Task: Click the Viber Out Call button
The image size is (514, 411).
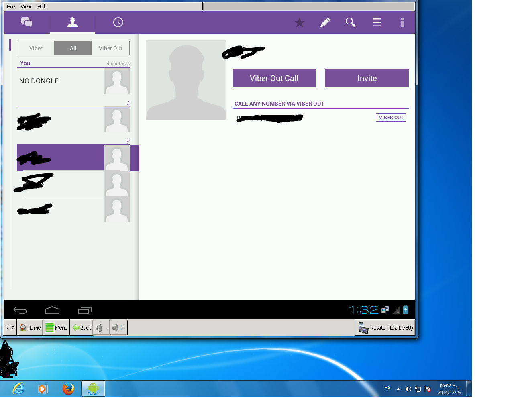Action: coord(274,78)
